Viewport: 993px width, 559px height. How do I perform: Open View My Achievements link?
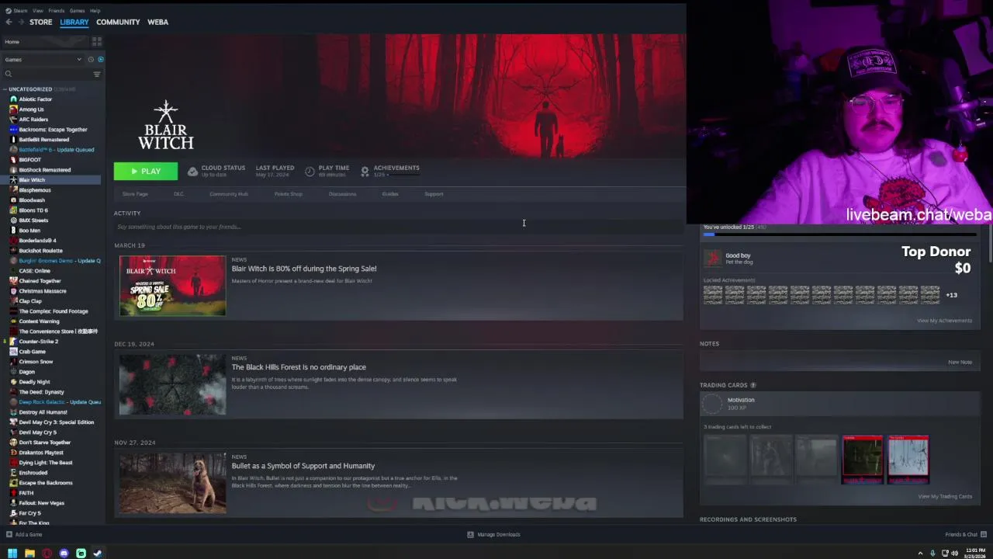(x=944, y=321)
